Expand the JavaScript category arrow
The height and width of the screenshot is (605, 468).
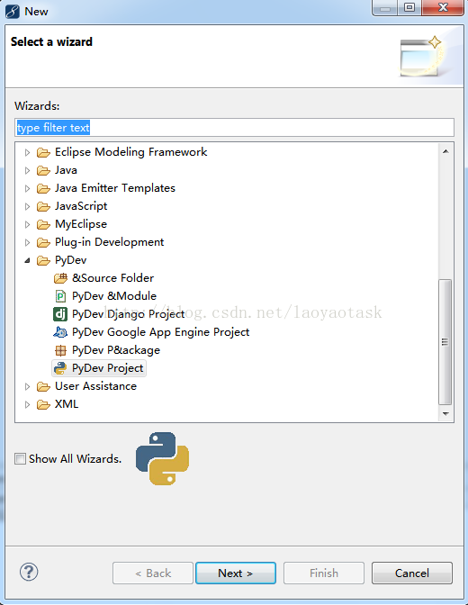pos(27,207)
